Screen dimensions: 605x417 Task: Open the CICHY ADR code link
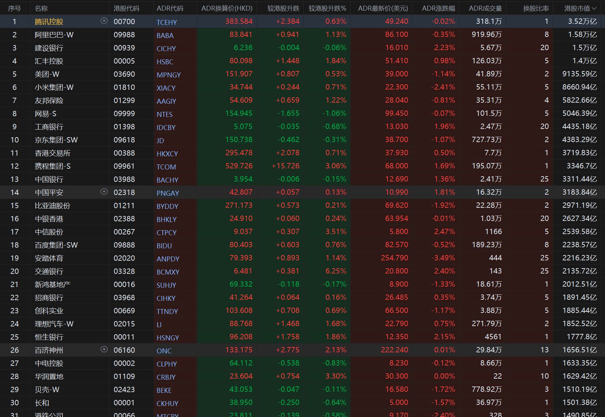click(166, 49)
